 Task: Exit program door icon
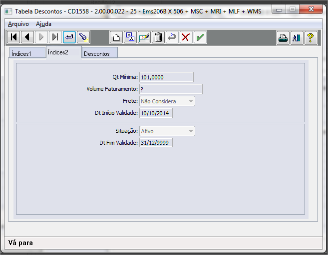[297, 38]
